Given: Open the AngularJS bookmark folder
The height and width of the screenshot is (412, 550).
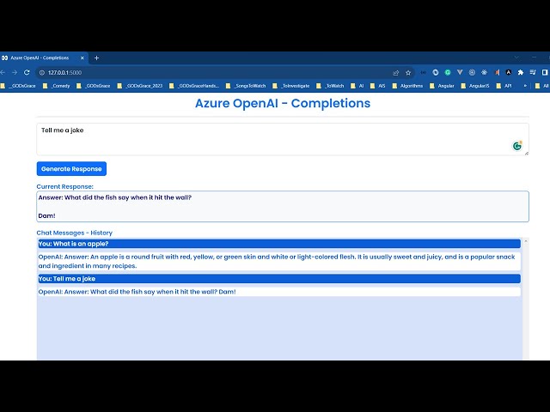Looking at the screenshot, I should (475, 86).
